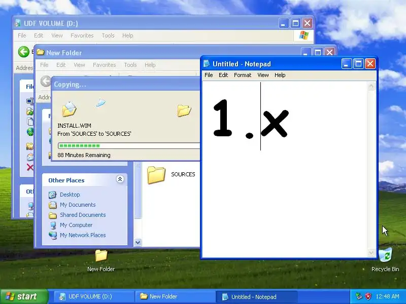Click the UDF VOLUME title bar drive icon
This screenshot has height=304, width=406.
18,23
